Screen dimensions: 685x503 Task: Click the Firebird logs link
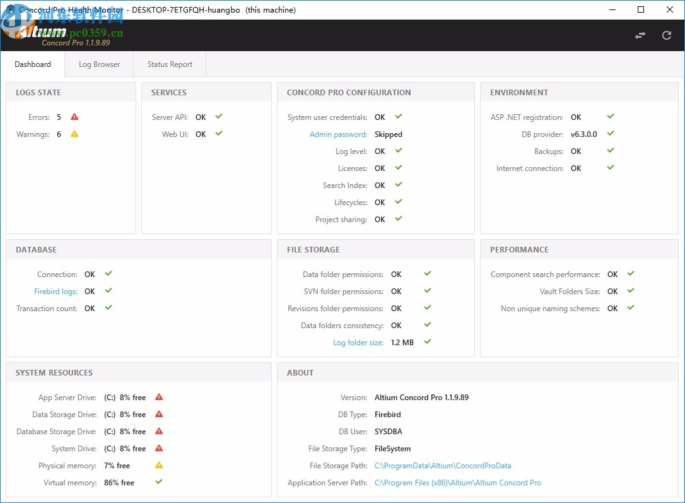pyautogui.click(x=56, y=292)
